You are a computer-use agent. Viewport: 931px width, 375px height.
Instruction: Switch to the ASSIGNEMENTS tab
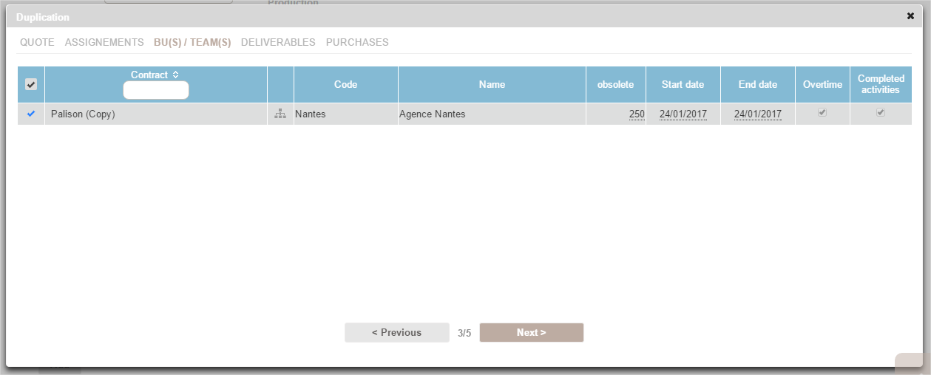pos(104,43)
